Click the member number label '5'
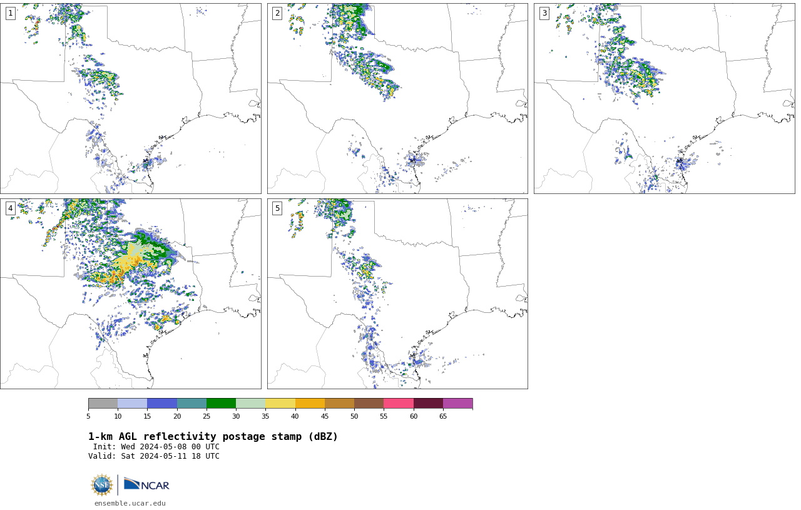The height and width of the screenshot is (510, 801). click(x=277, y=208)
